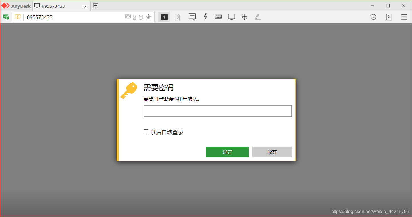Click the yellow waiting monitor icon
This screenshot has width=412, height=217.
click(18, 17)
